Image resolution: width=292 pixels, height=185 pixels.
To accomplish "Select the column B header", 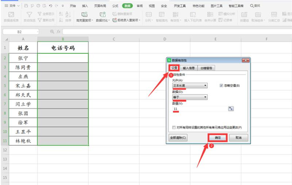I will click(63, 39).
